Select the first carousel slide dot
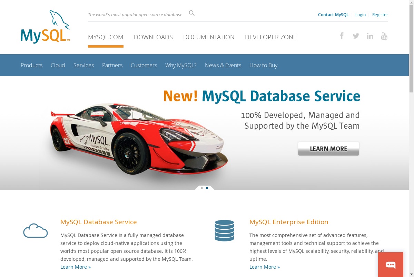Screen dimensions: 414x277 [x=202, y=188]
